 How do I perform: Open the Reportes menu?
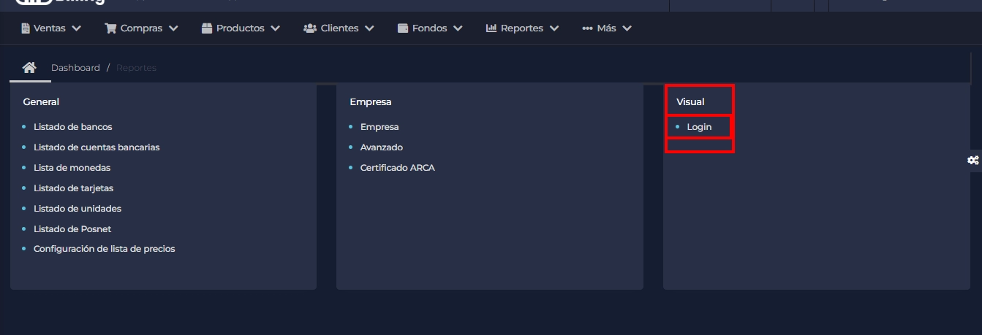pos(522,28)
